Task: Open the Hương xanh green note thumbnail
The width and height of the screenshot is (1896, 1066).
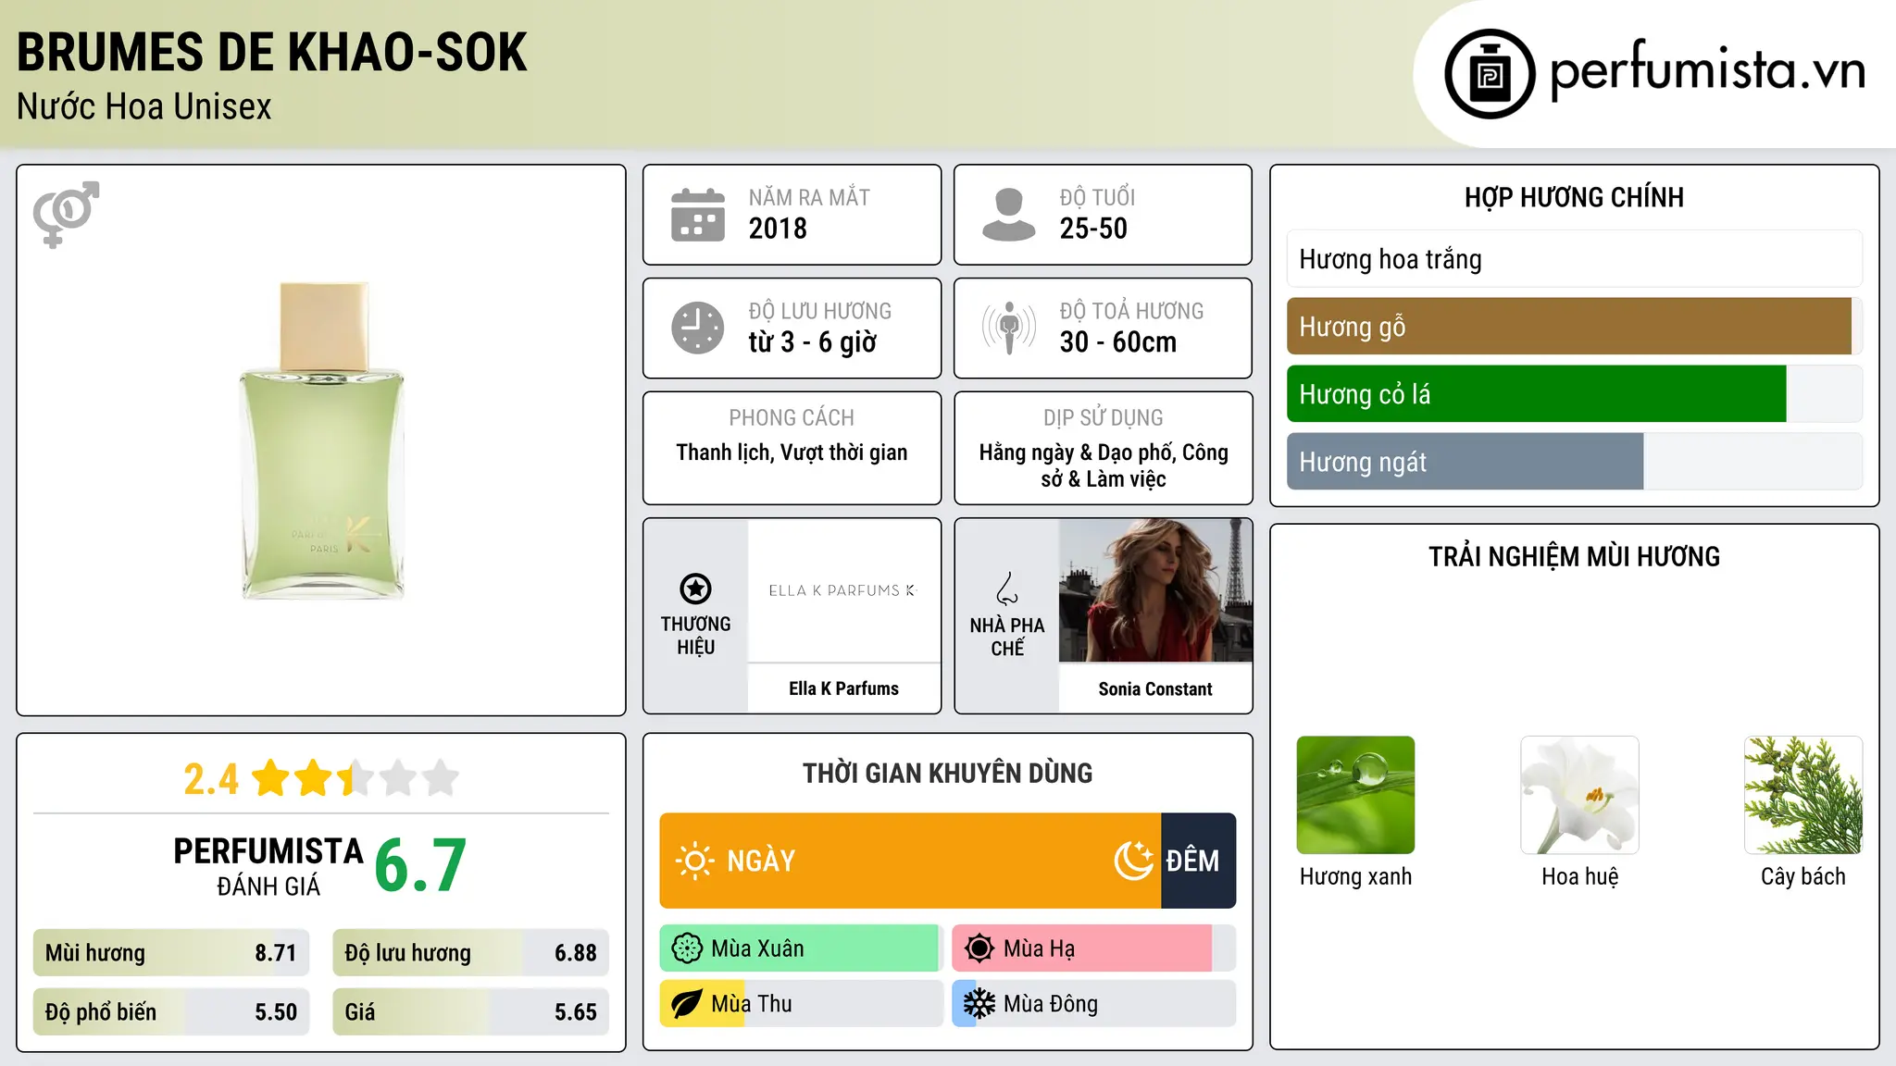Action: click(x=1355, y=795)
